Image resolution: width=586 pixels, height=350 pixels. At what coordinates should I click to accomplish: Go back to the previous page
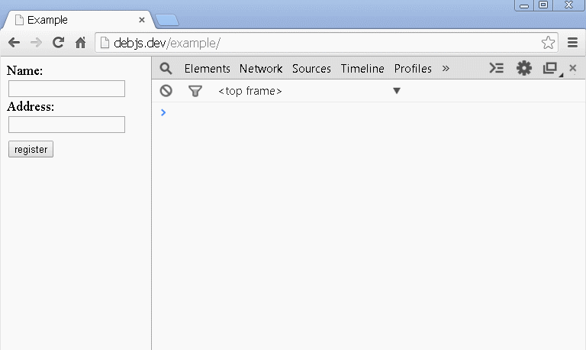pos(14,43)
